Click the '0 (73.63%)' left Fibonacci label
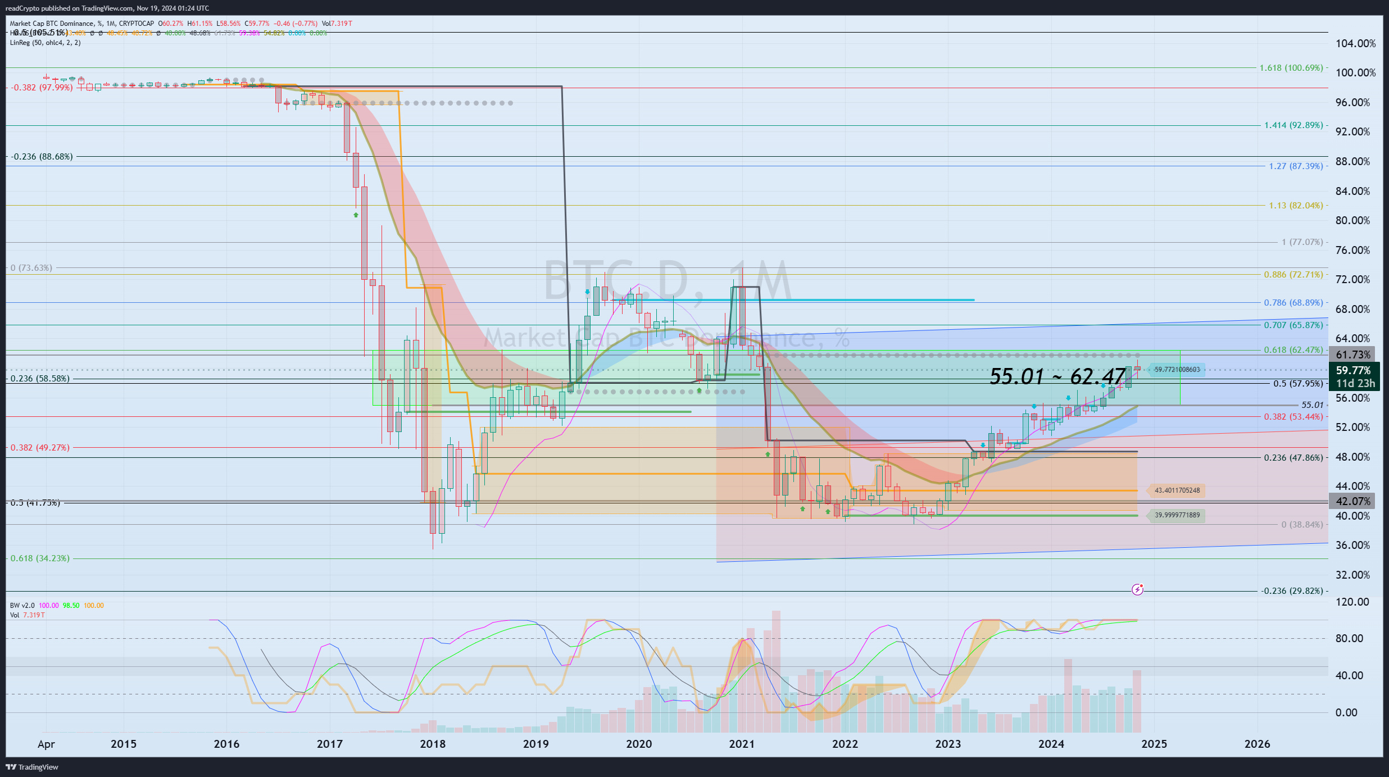 [31, 268]
